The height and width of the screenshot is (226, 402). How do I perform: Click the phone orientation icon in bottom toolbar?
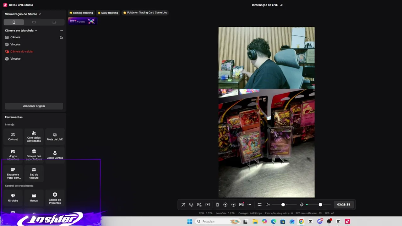pos(217,205)
